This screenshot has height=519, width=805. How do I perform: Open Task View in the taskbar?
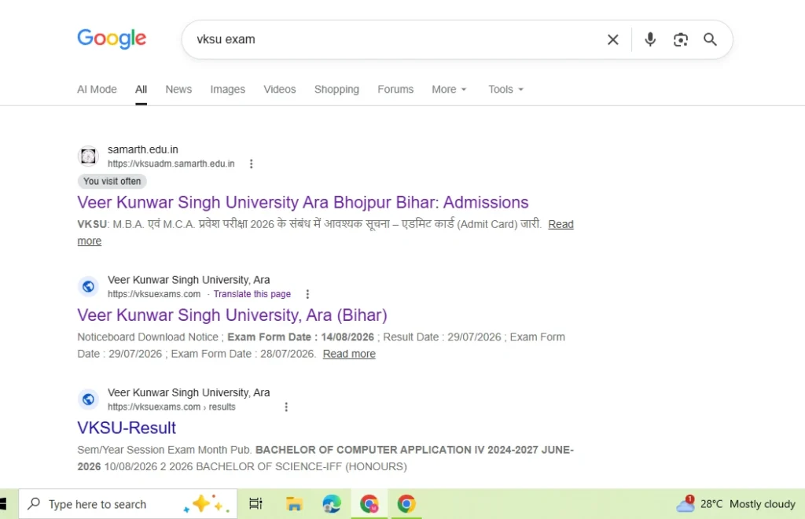click(x=255, y=504)
